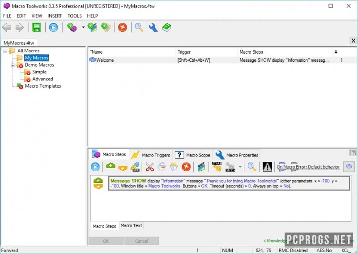Screen dimensions: 358x254
Task: Select the Macro Templates item
Action: [x=43, y=86]
